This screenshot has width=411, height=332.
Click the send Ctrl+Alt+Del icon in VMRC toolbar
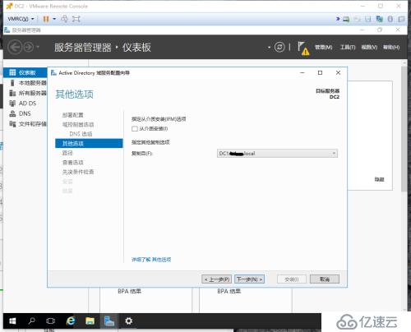(x=64, y=19)
